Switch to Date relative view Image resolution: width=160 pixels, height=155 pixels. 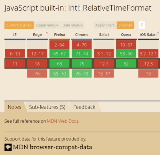(x=72, y=25)
